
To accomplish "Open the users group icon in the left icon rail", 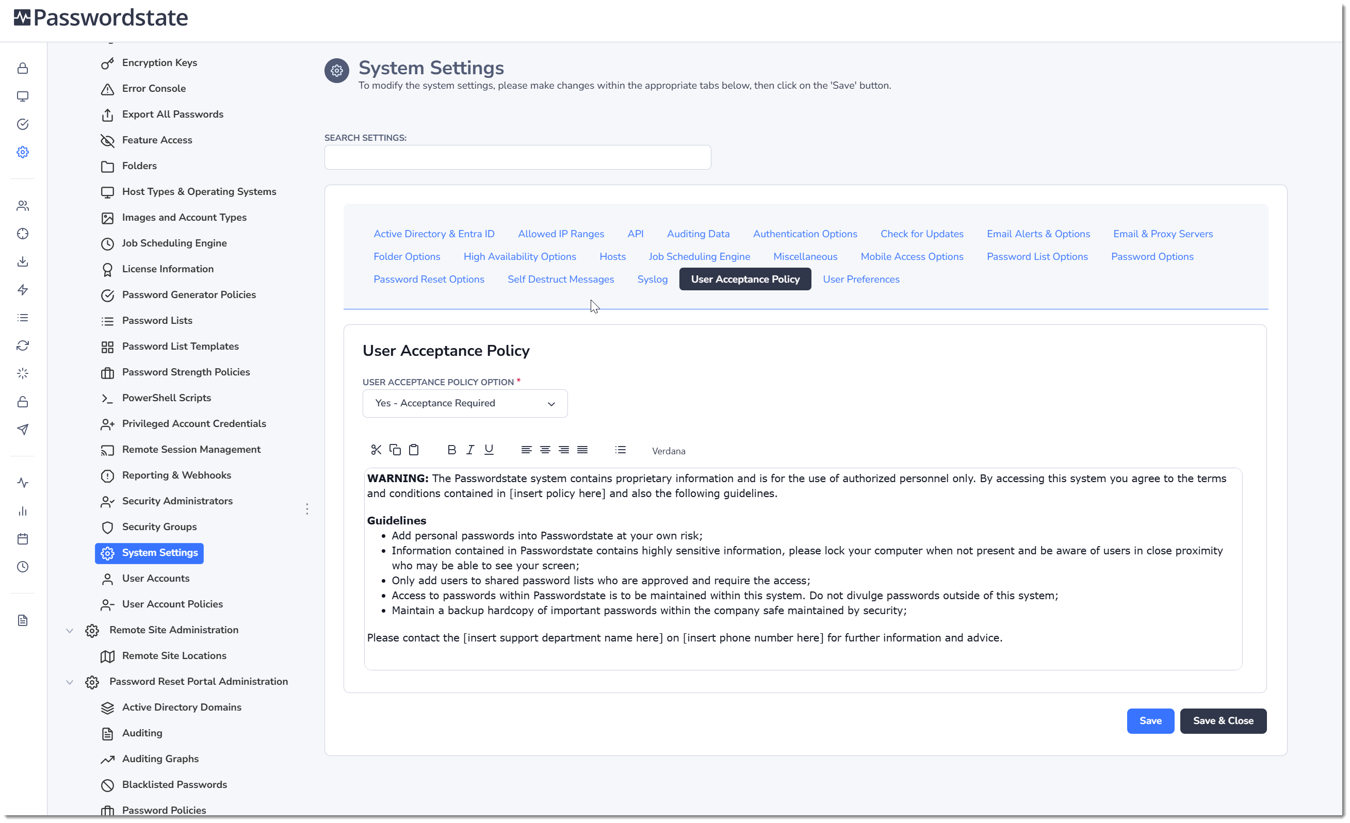I will (23, 206).
